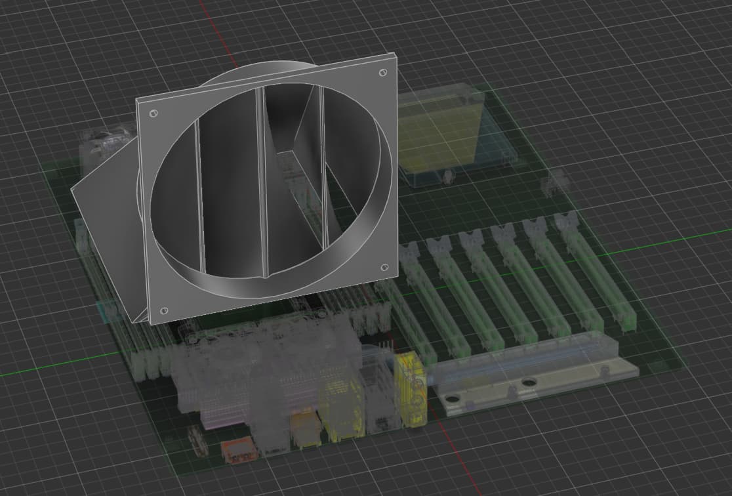Click the cyan component on the board's left edge
Screen dimensions: 732x496
tap(105, 311)
